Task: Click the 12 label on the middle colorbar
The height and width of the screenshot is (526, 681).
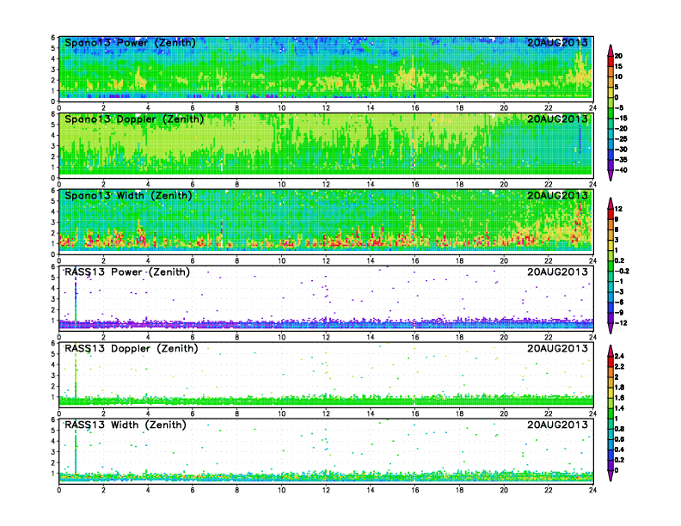Action: (x=618, y=209)
